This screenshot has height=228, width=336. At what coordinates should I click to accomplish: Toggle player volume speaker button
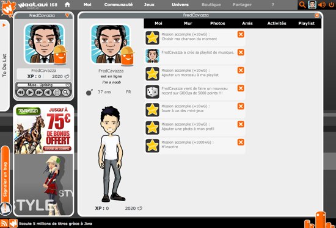pos(48,93)
